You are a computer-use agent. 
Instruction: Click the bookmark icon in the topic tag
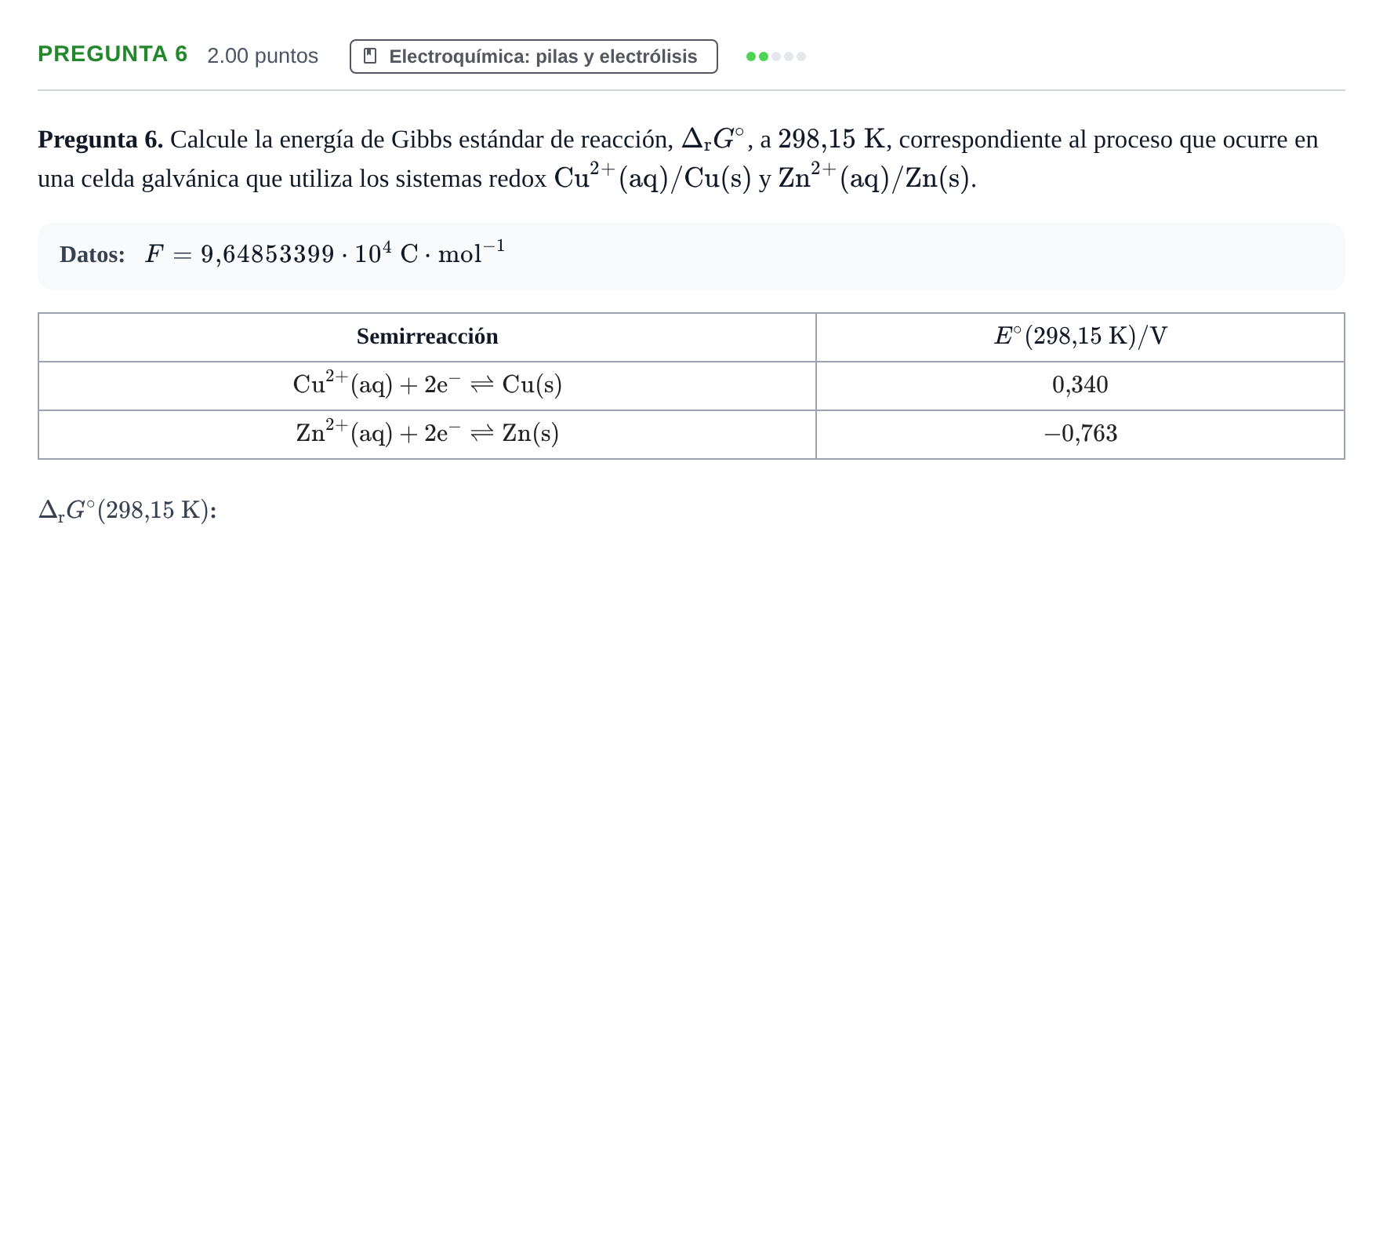pyautogui.click(x=370, y=56)
